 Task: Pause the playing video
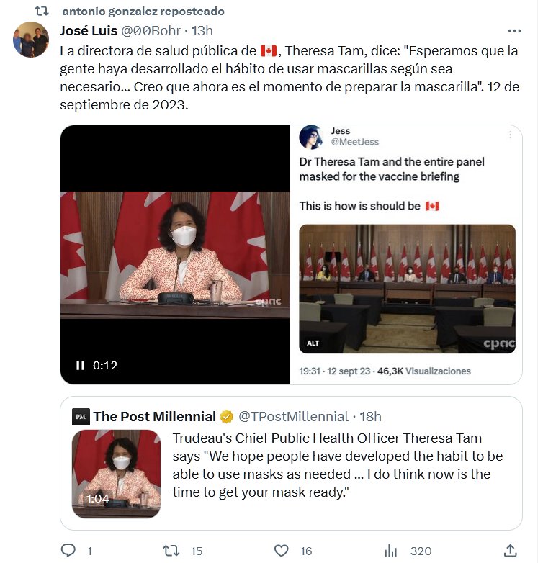pyautogui.click(x=80, y=365)
